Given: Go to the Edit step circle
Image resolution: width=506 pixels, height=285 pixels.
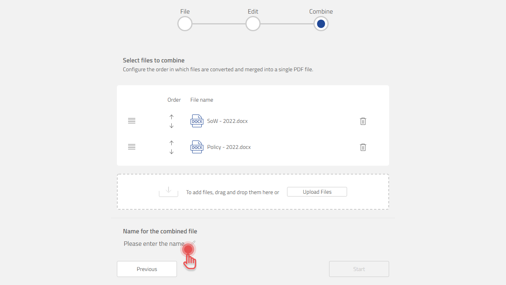Looking at the screenshot, I should click(253, 24).
